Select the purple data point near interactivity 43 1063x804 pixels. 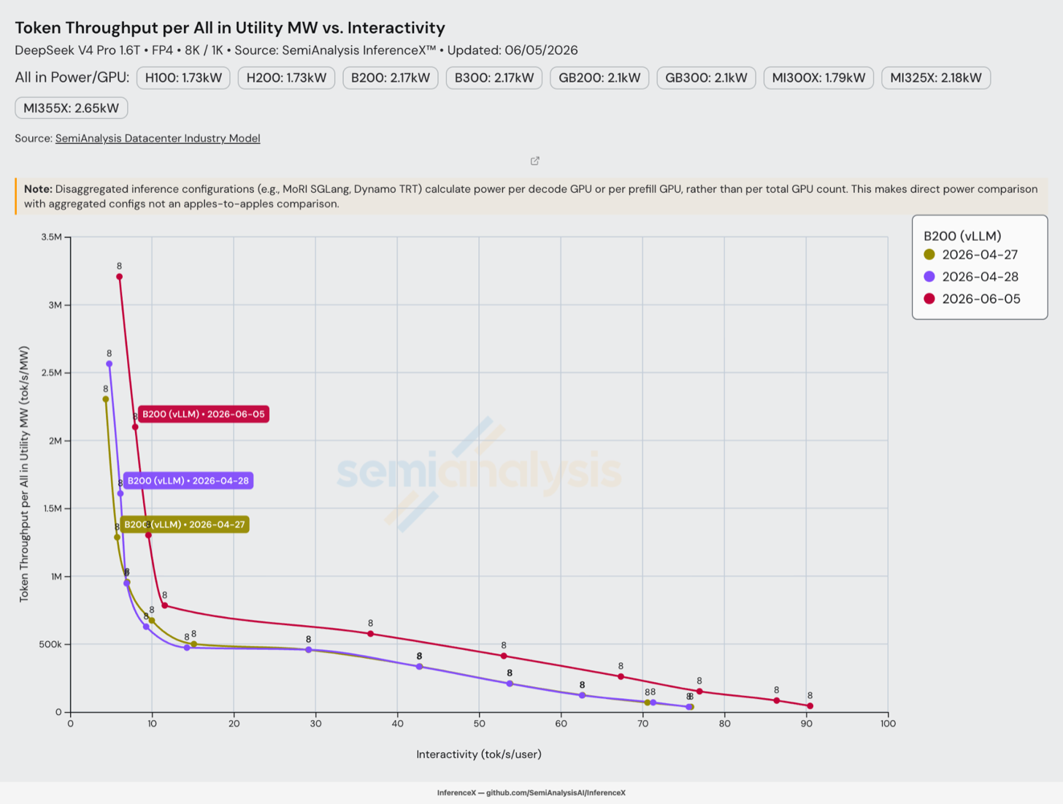[419, 667]
